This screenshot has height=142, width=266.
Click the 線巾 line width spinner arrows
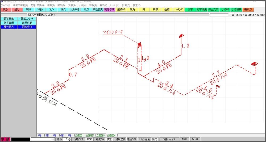[69, 139]
